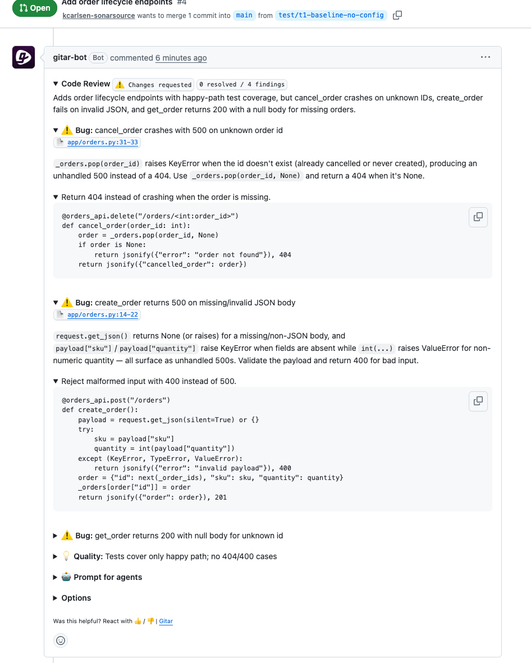Click the thumbs up emoji
This screenshot has height=663, width=531.
pyautogui.click(x=138, y=621)
